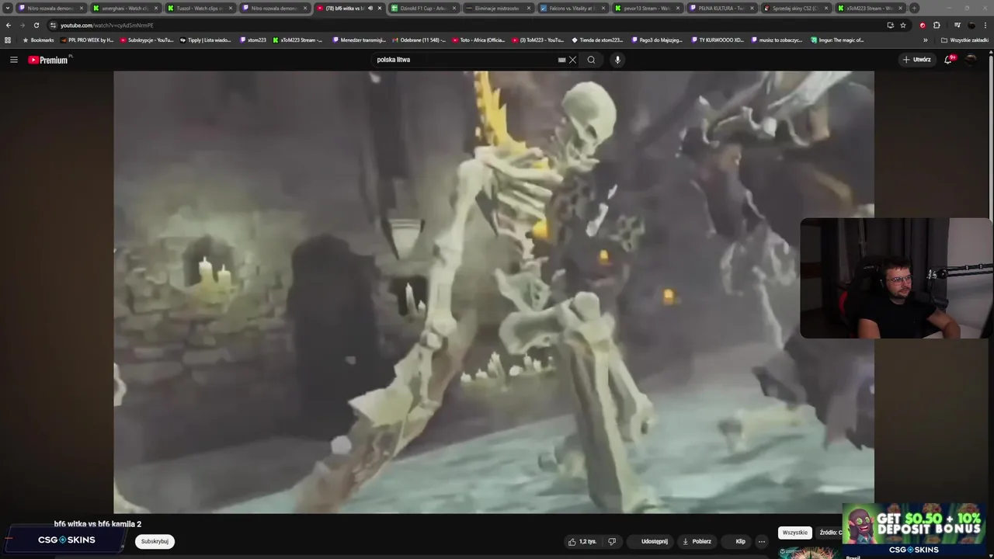Open the TY KURWOOOO XD bookmark
Screen dimensions: 994x559
[x=718, y=40]
